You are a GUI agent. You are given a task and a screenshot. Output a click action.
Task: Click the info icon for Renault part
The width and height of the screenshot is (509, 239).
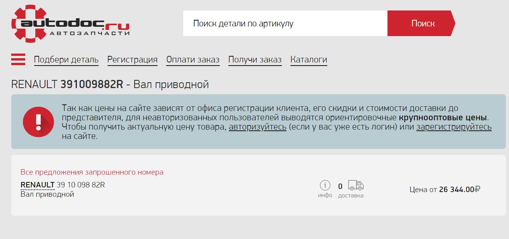click(325, 185)
